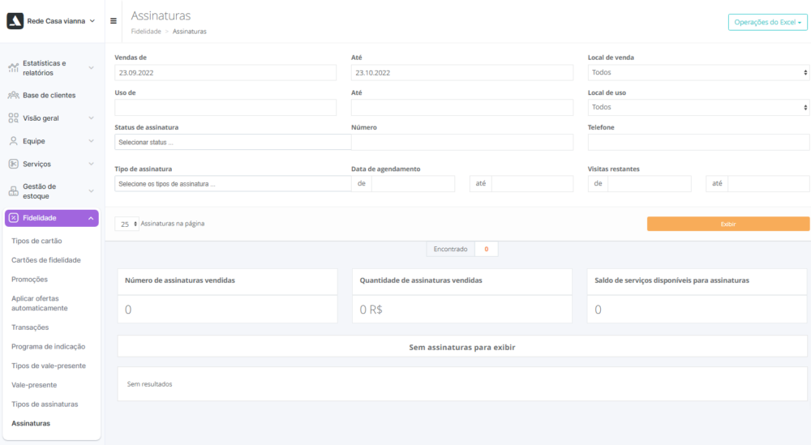Open Tipos de cartão submenu item
Image resolution: width=811 pixels, height=445 pixels.
click(36, 241)
